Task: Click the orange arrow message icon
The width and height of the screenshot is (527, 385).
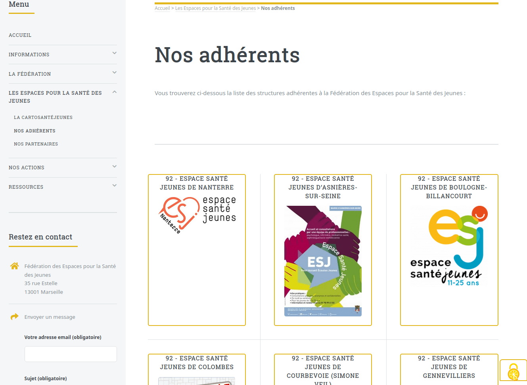Action: coord(15,316)
